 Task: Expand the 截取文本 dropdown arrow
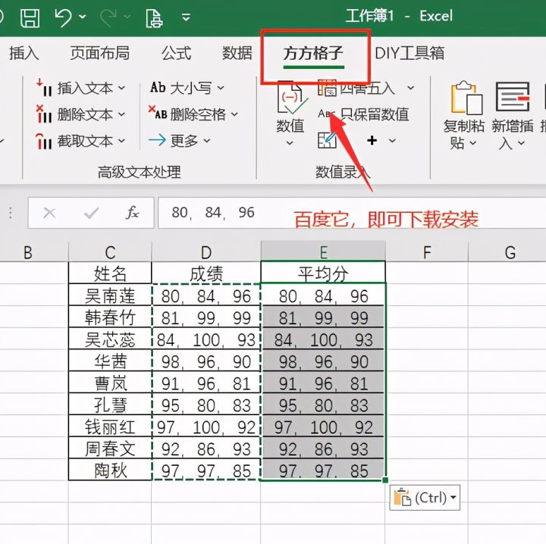point(121,140)
